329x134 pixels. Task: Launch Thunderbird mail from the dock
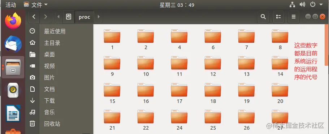click(13, 44)
